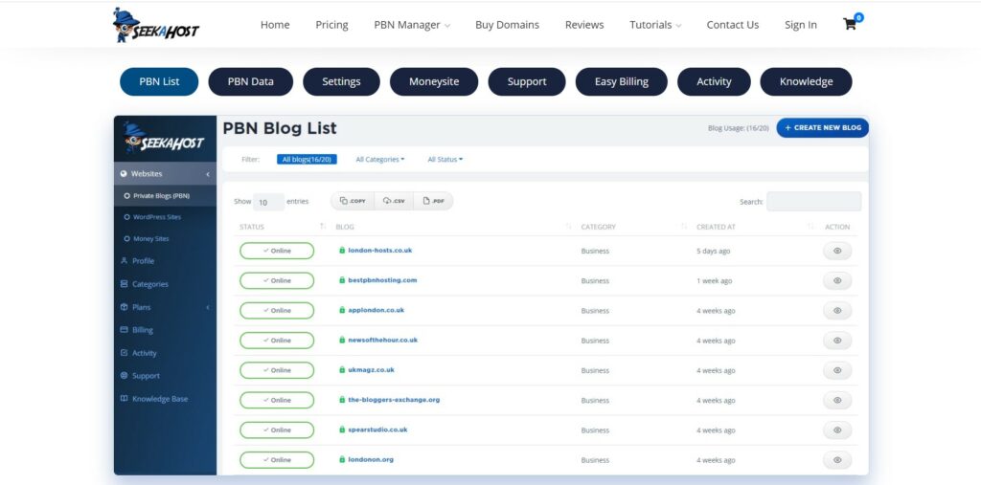Switch to Support pill tab
Screen dimensions: 981x485
click(527, 82)
